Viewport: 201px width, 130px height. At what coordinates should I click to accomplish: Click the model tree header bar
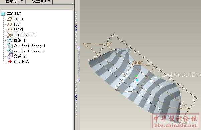tap(37, 7)
